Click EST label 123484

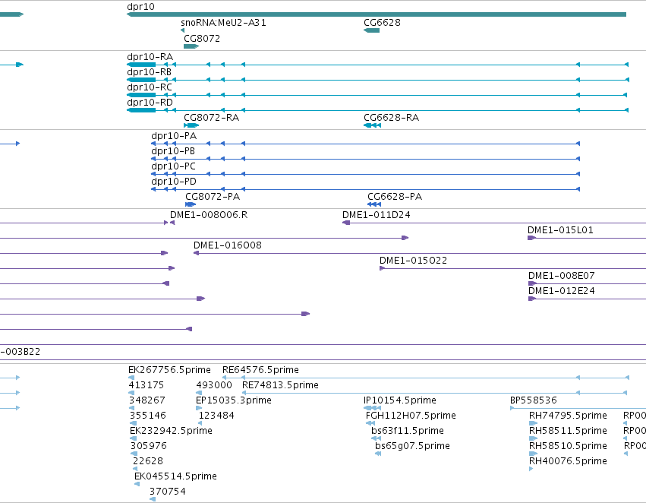[x=216, y=416]
